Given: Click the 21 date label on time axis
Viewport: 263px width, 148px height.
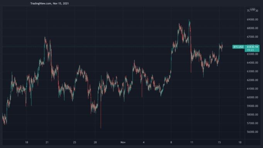Looking at the screenshot, I should pos(47,142).
